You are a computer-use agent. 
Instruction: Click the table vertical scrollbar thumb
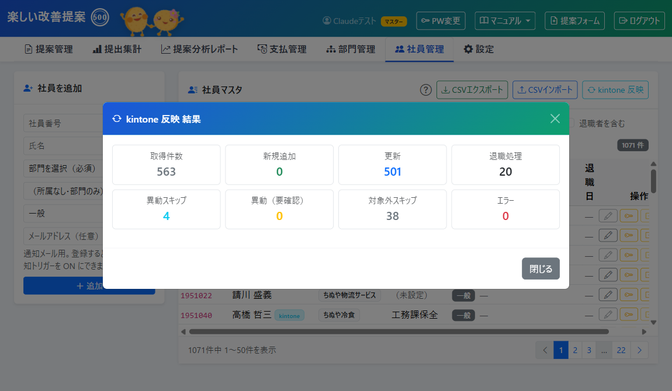[x=653, y=181]
